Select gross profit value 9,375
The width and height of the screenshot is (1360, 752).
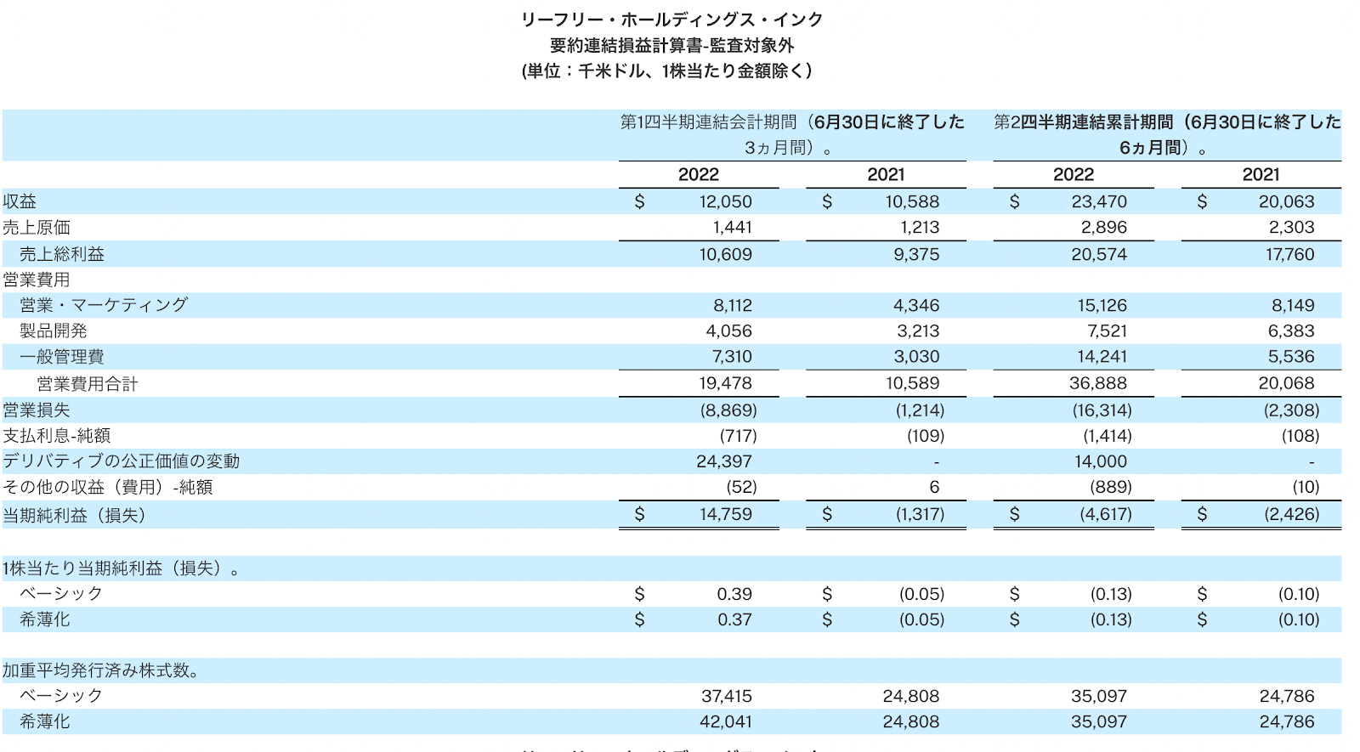916,254
